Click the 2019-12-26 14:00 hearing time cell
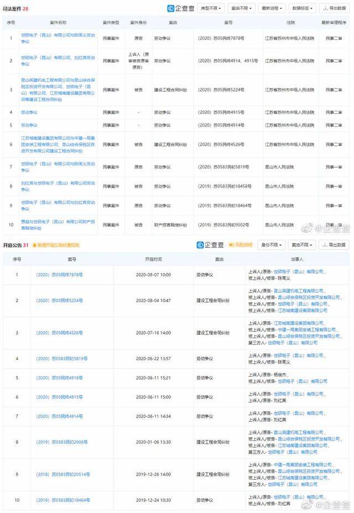The height and width of the screenshot is (513, 354). tap(153, 474)
